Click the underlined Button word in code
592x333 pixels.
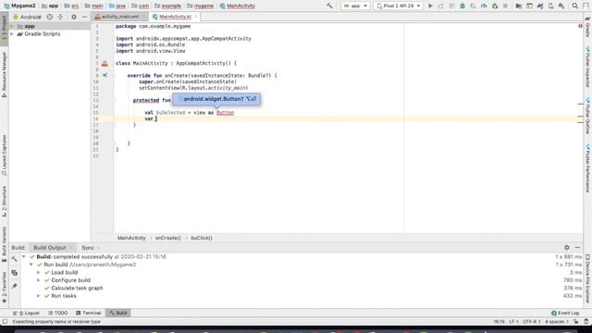(225, 113)
